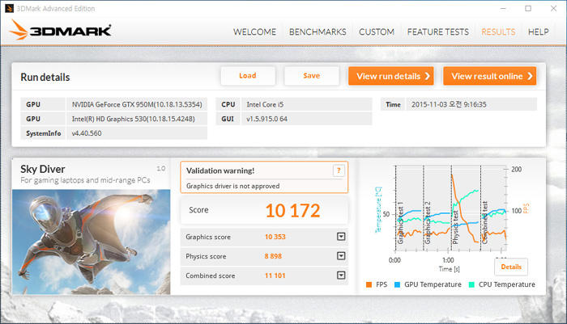This screenshot has width=567, height=324.
Task: Open the HELP tab
Action: click(538, 32)
